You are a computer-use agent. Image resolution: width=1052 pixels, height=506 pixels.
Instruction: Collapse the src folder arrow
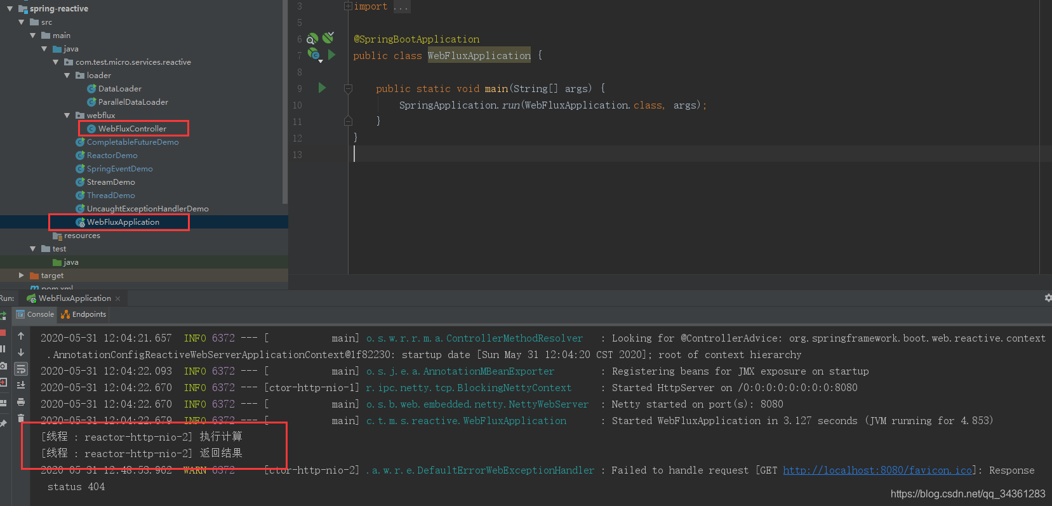(21, 22)
